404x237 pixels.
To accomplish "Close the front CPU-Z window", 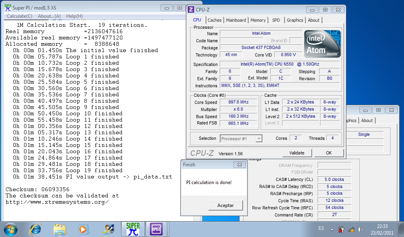I will pos(338,10).
